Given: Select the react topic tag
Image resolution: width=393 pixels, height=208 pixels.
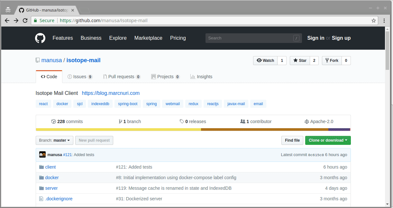Looking at the screenshot, I should pyautogui.click(x=43, y=104).
